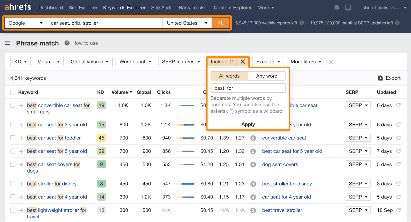Click the orange search magnifier button

[220, 23]
